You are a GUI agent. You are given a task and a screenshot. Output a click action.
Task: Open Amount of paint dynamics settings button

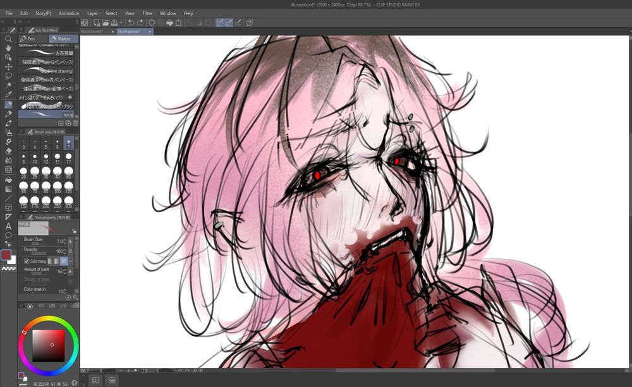click(x=71, y=271)
